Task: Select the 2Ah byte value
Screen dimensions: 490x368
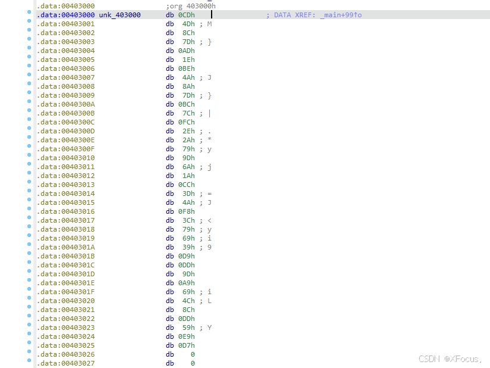Action: [x=188, y=140]
